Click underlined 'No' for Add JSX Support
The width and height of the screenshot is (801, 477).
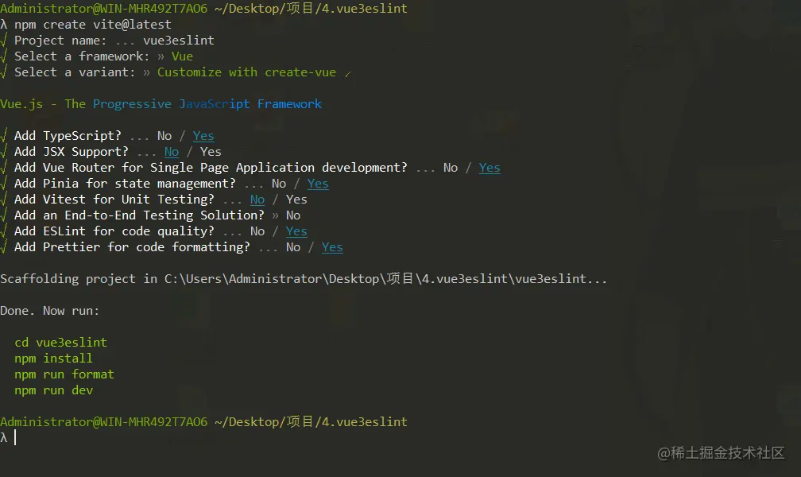(x=172, y=152)
